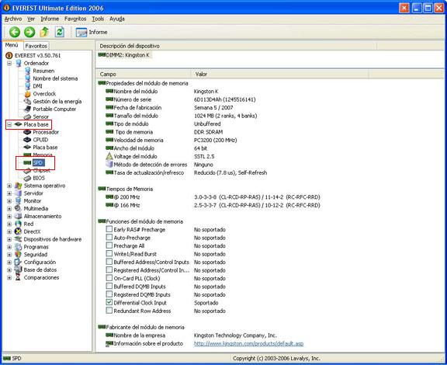
Task: Select the Resumen tree icon
Action: coord(28,71)
